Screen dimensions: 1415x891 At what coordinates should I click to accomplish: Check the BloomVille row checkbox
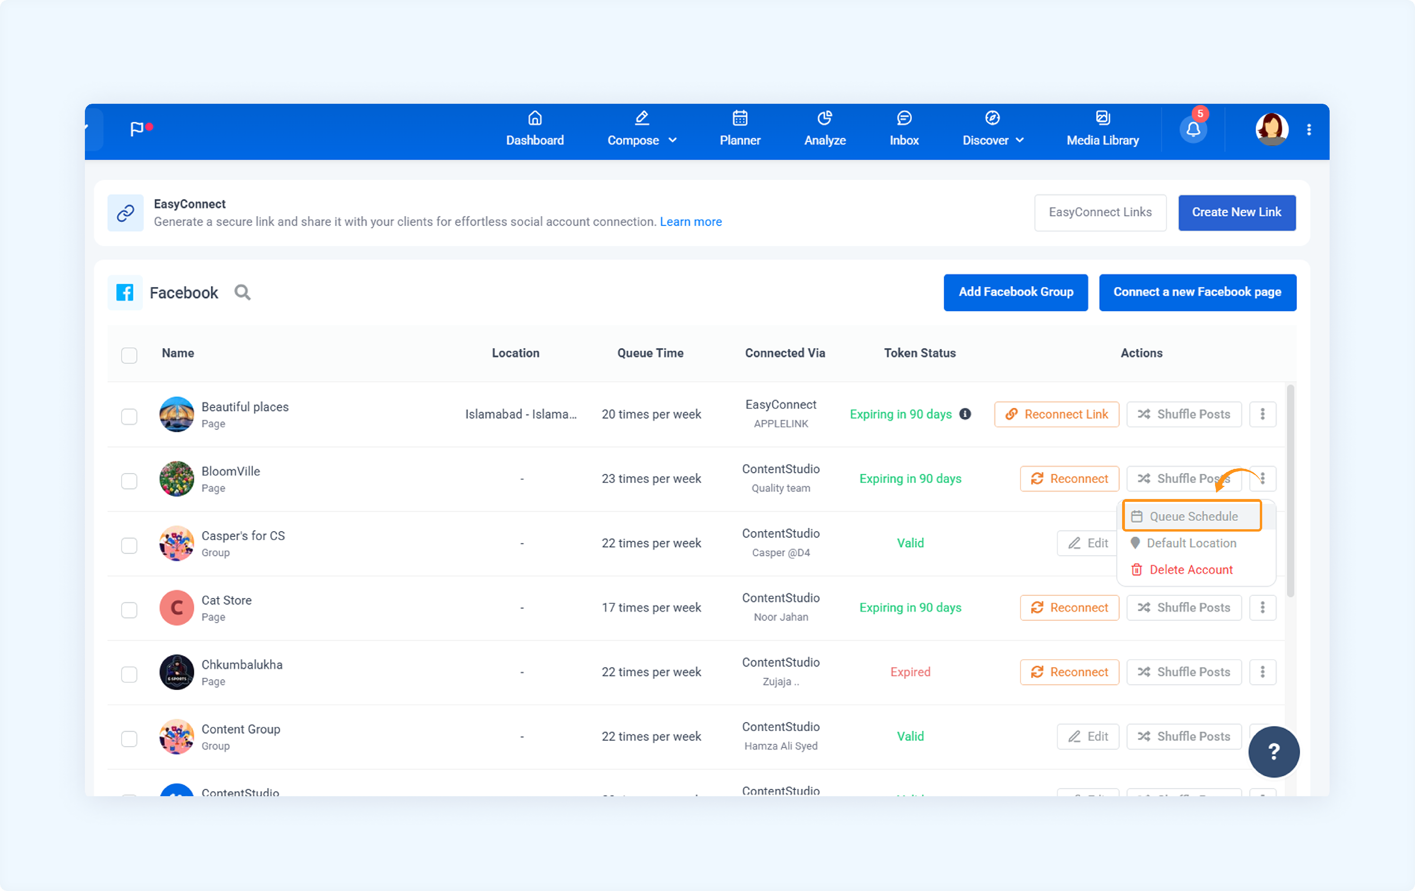(x=129, y=481)
